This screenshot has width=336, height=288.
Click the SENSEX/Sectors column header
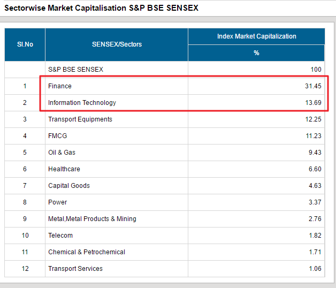coord(117,44)
